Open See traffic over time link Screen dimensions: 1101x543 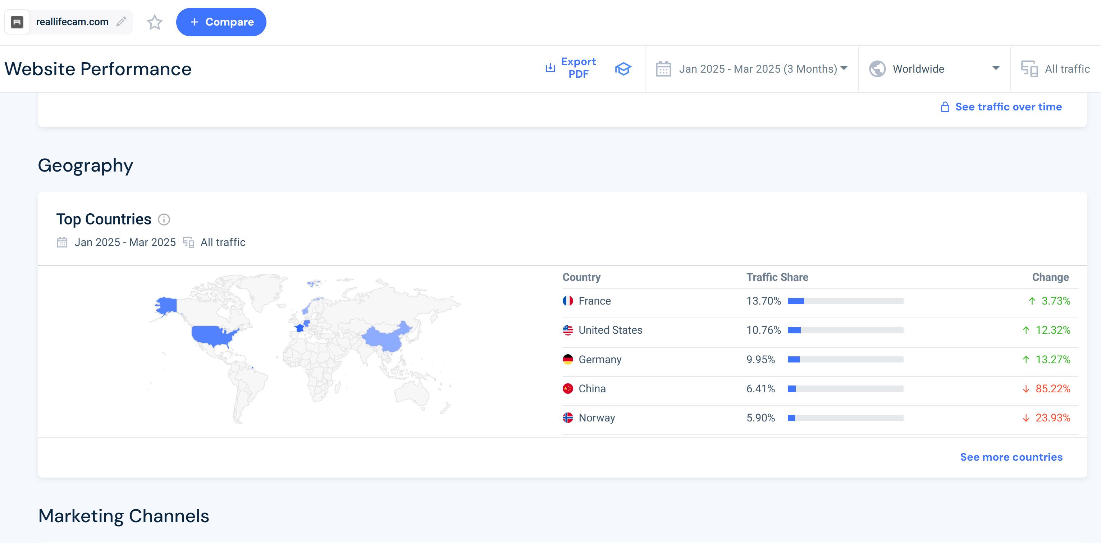1008,107
